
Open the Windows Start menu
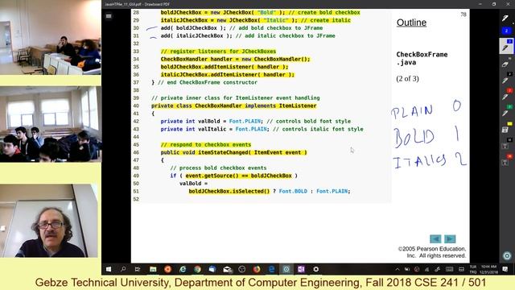click(109, 269)
